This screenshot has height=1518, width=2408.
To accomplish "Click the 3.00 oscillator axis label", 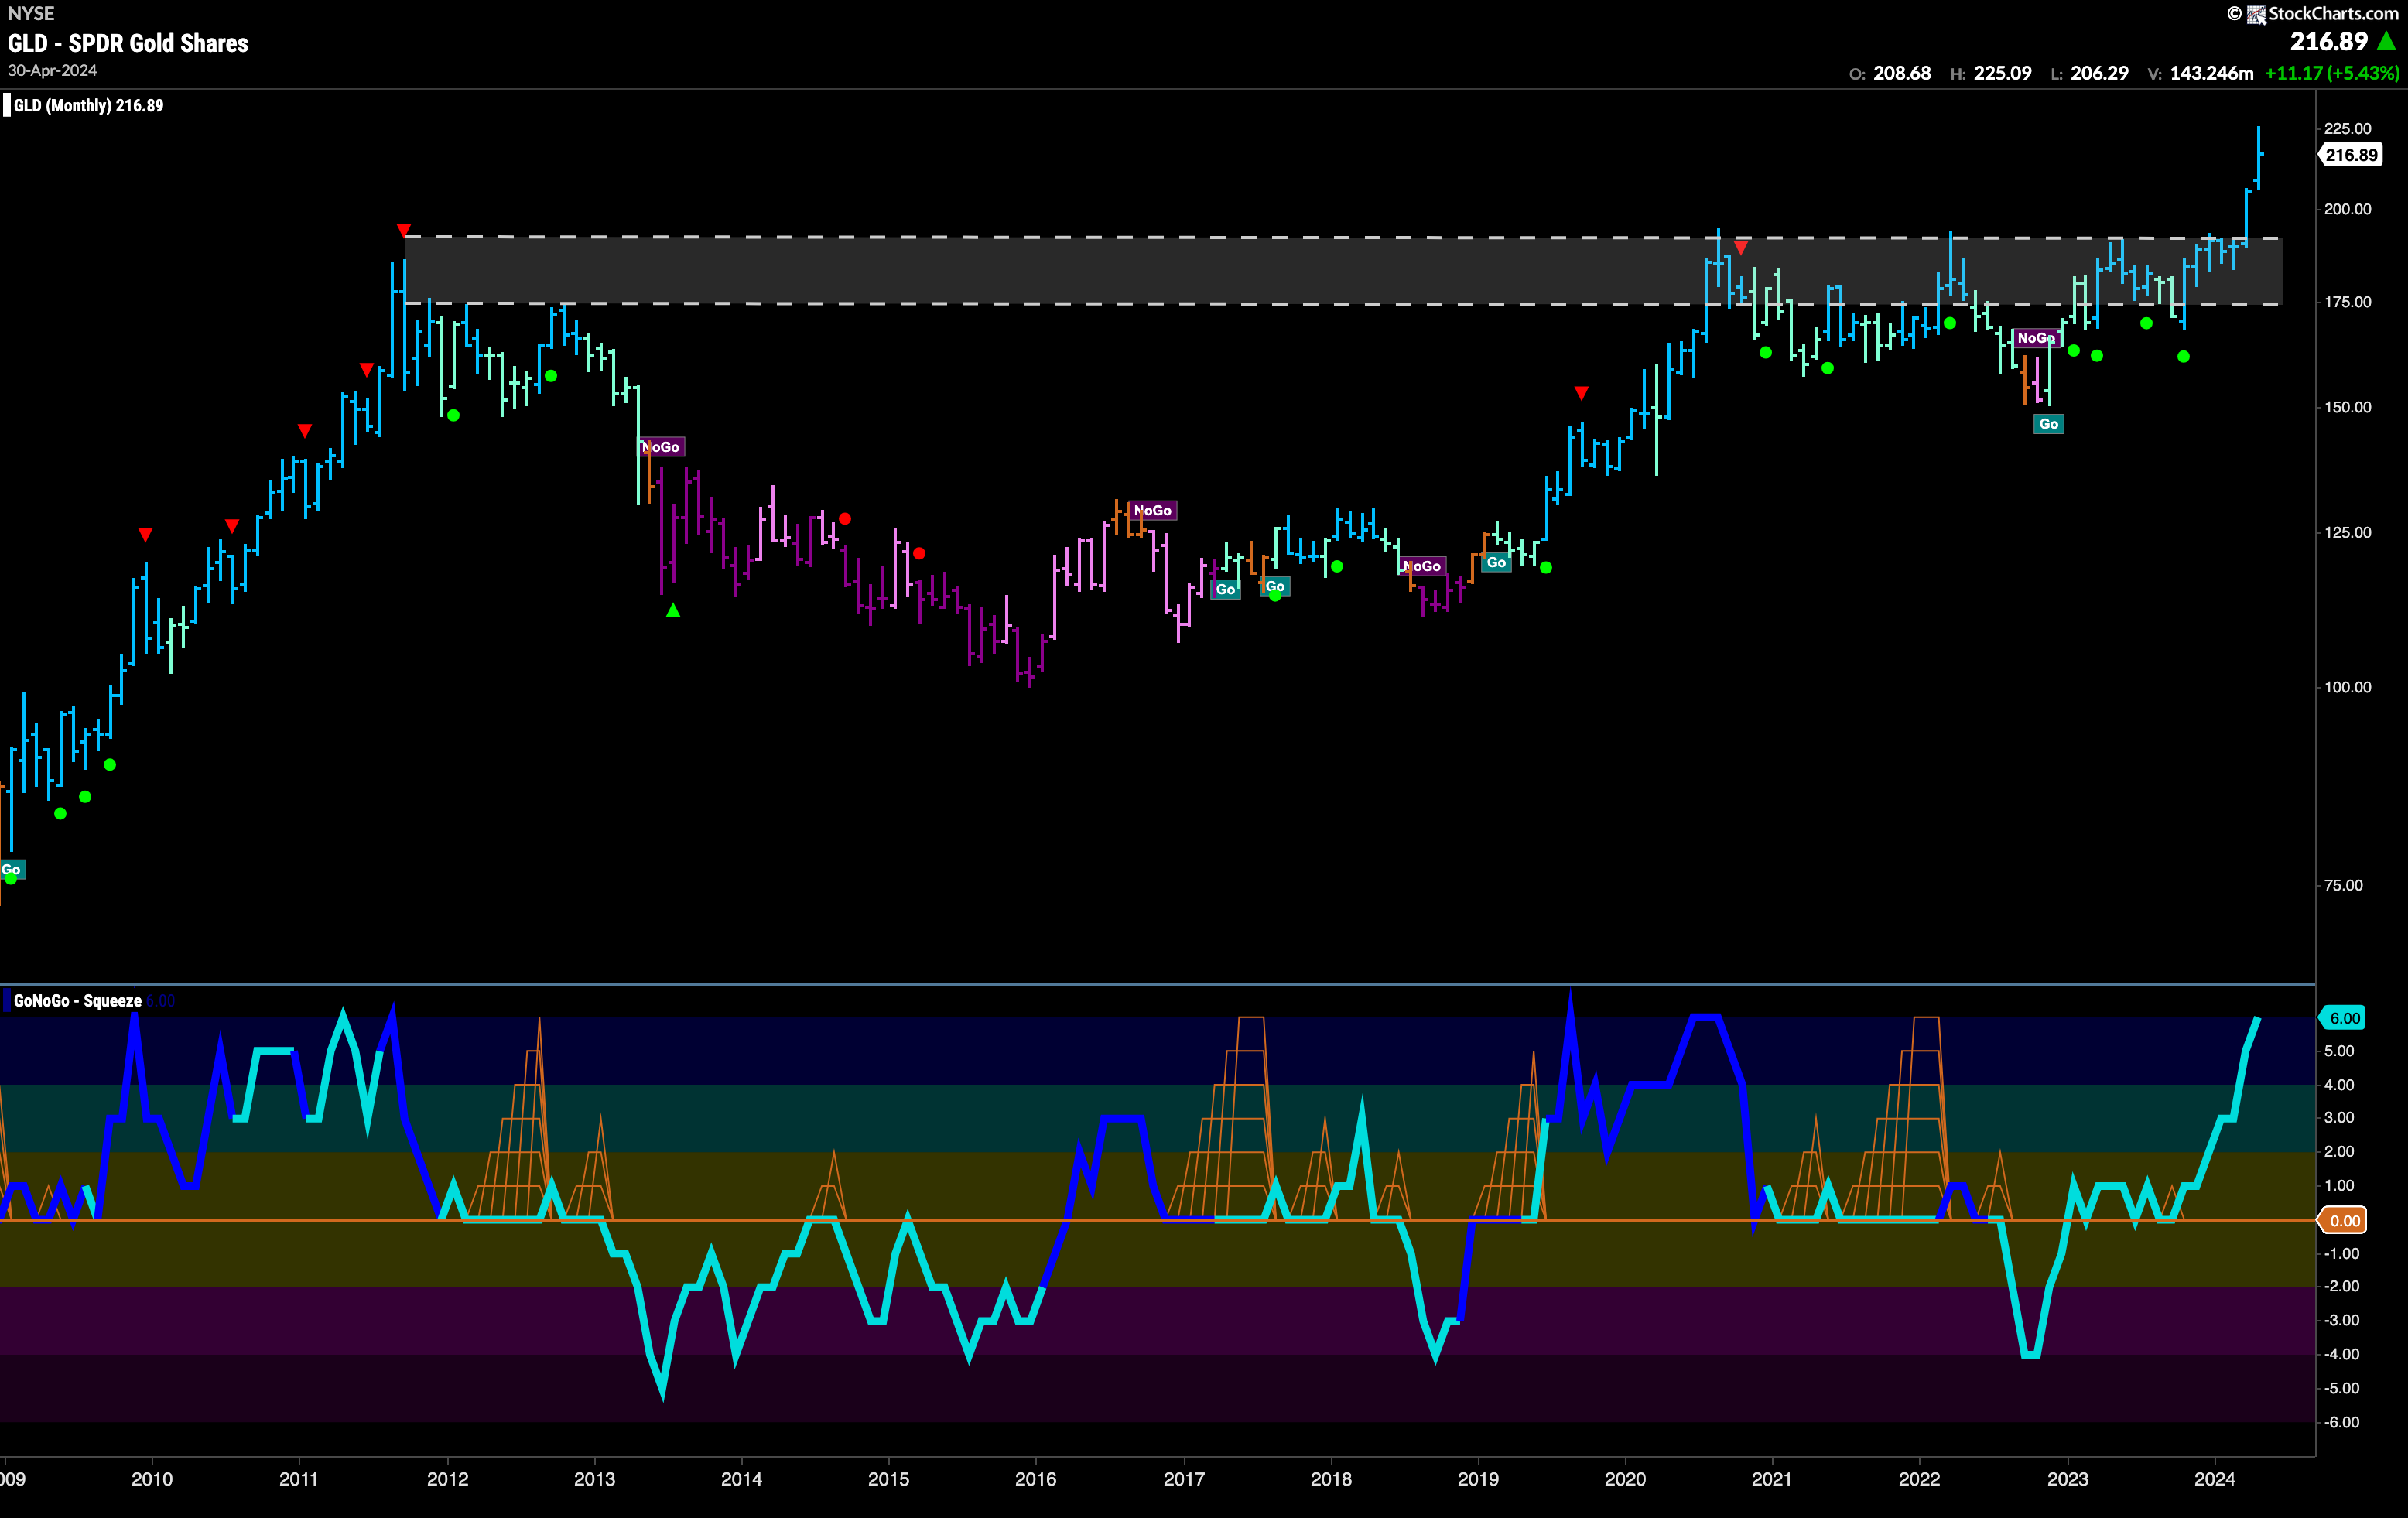I will (x=2338, y=1118).
